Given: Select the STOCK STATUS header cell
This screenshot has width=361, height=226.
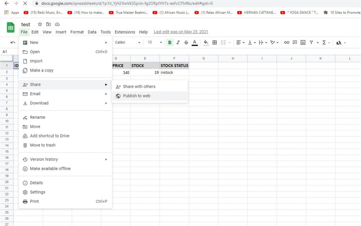Looking at the screenshot, I should point(174,66).
